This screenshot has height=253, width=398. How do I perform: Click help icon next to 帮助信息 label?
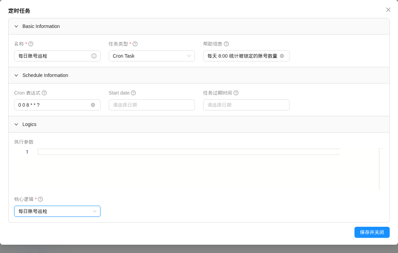tap(226, 44)
